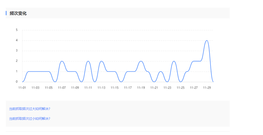Select the 11-01 label on the x-axis
This screenshot has width=263, height=135.
click(22, 88)
